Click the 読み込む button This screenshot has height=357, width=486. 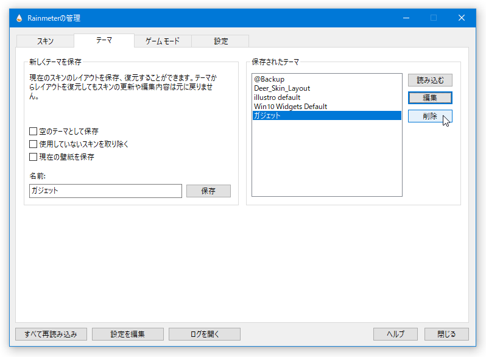430,80
